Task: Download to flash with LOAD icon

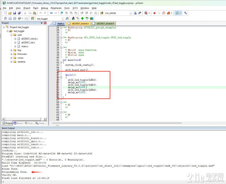Action: coord(32,18)
